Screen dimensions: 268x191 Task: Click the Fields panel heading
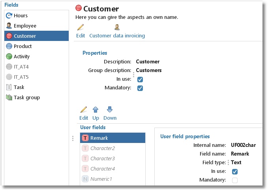(x=11, y=5)
